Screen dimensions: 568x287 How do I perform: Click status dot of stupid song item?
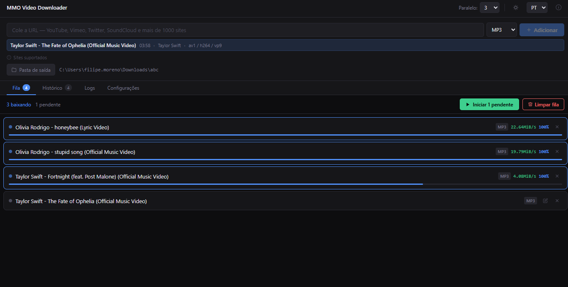[10, 151]
